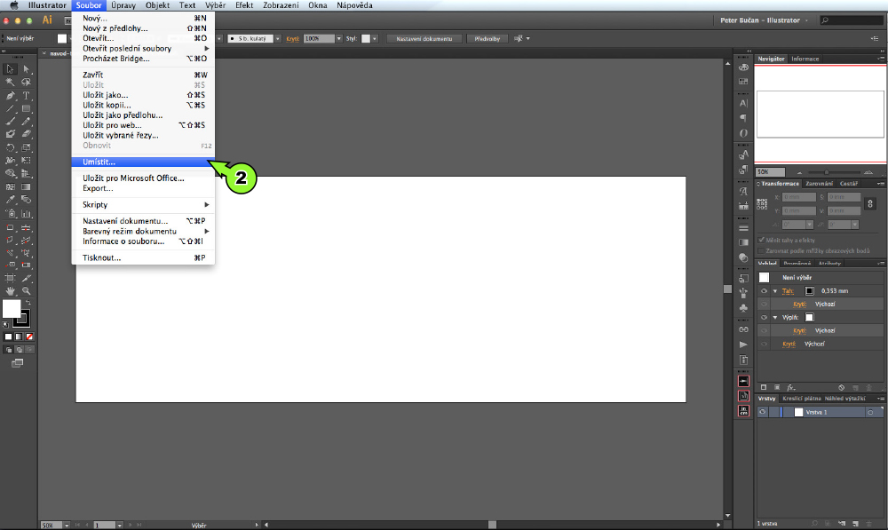888x530 pixels.
Task: Open the brush '5 b. kulatý' dropdown
Action: 277,38
